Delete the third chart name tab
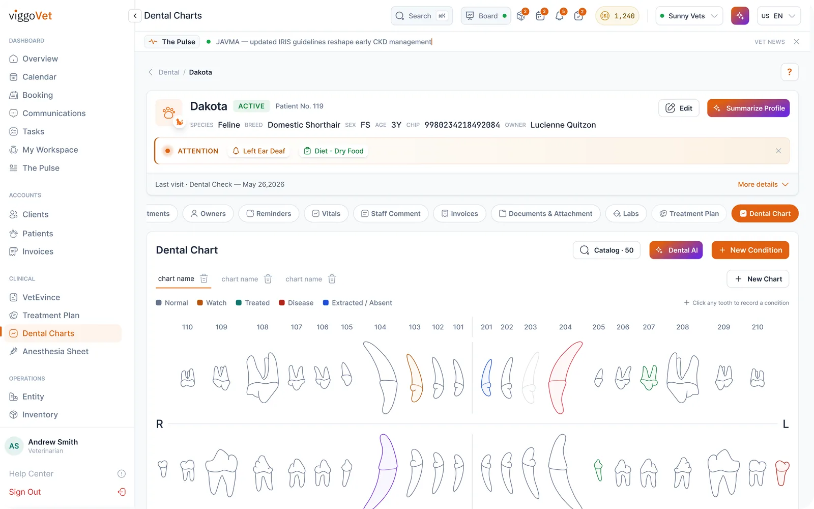This screenshot has height=509, width=814. [x=332, y=279]
